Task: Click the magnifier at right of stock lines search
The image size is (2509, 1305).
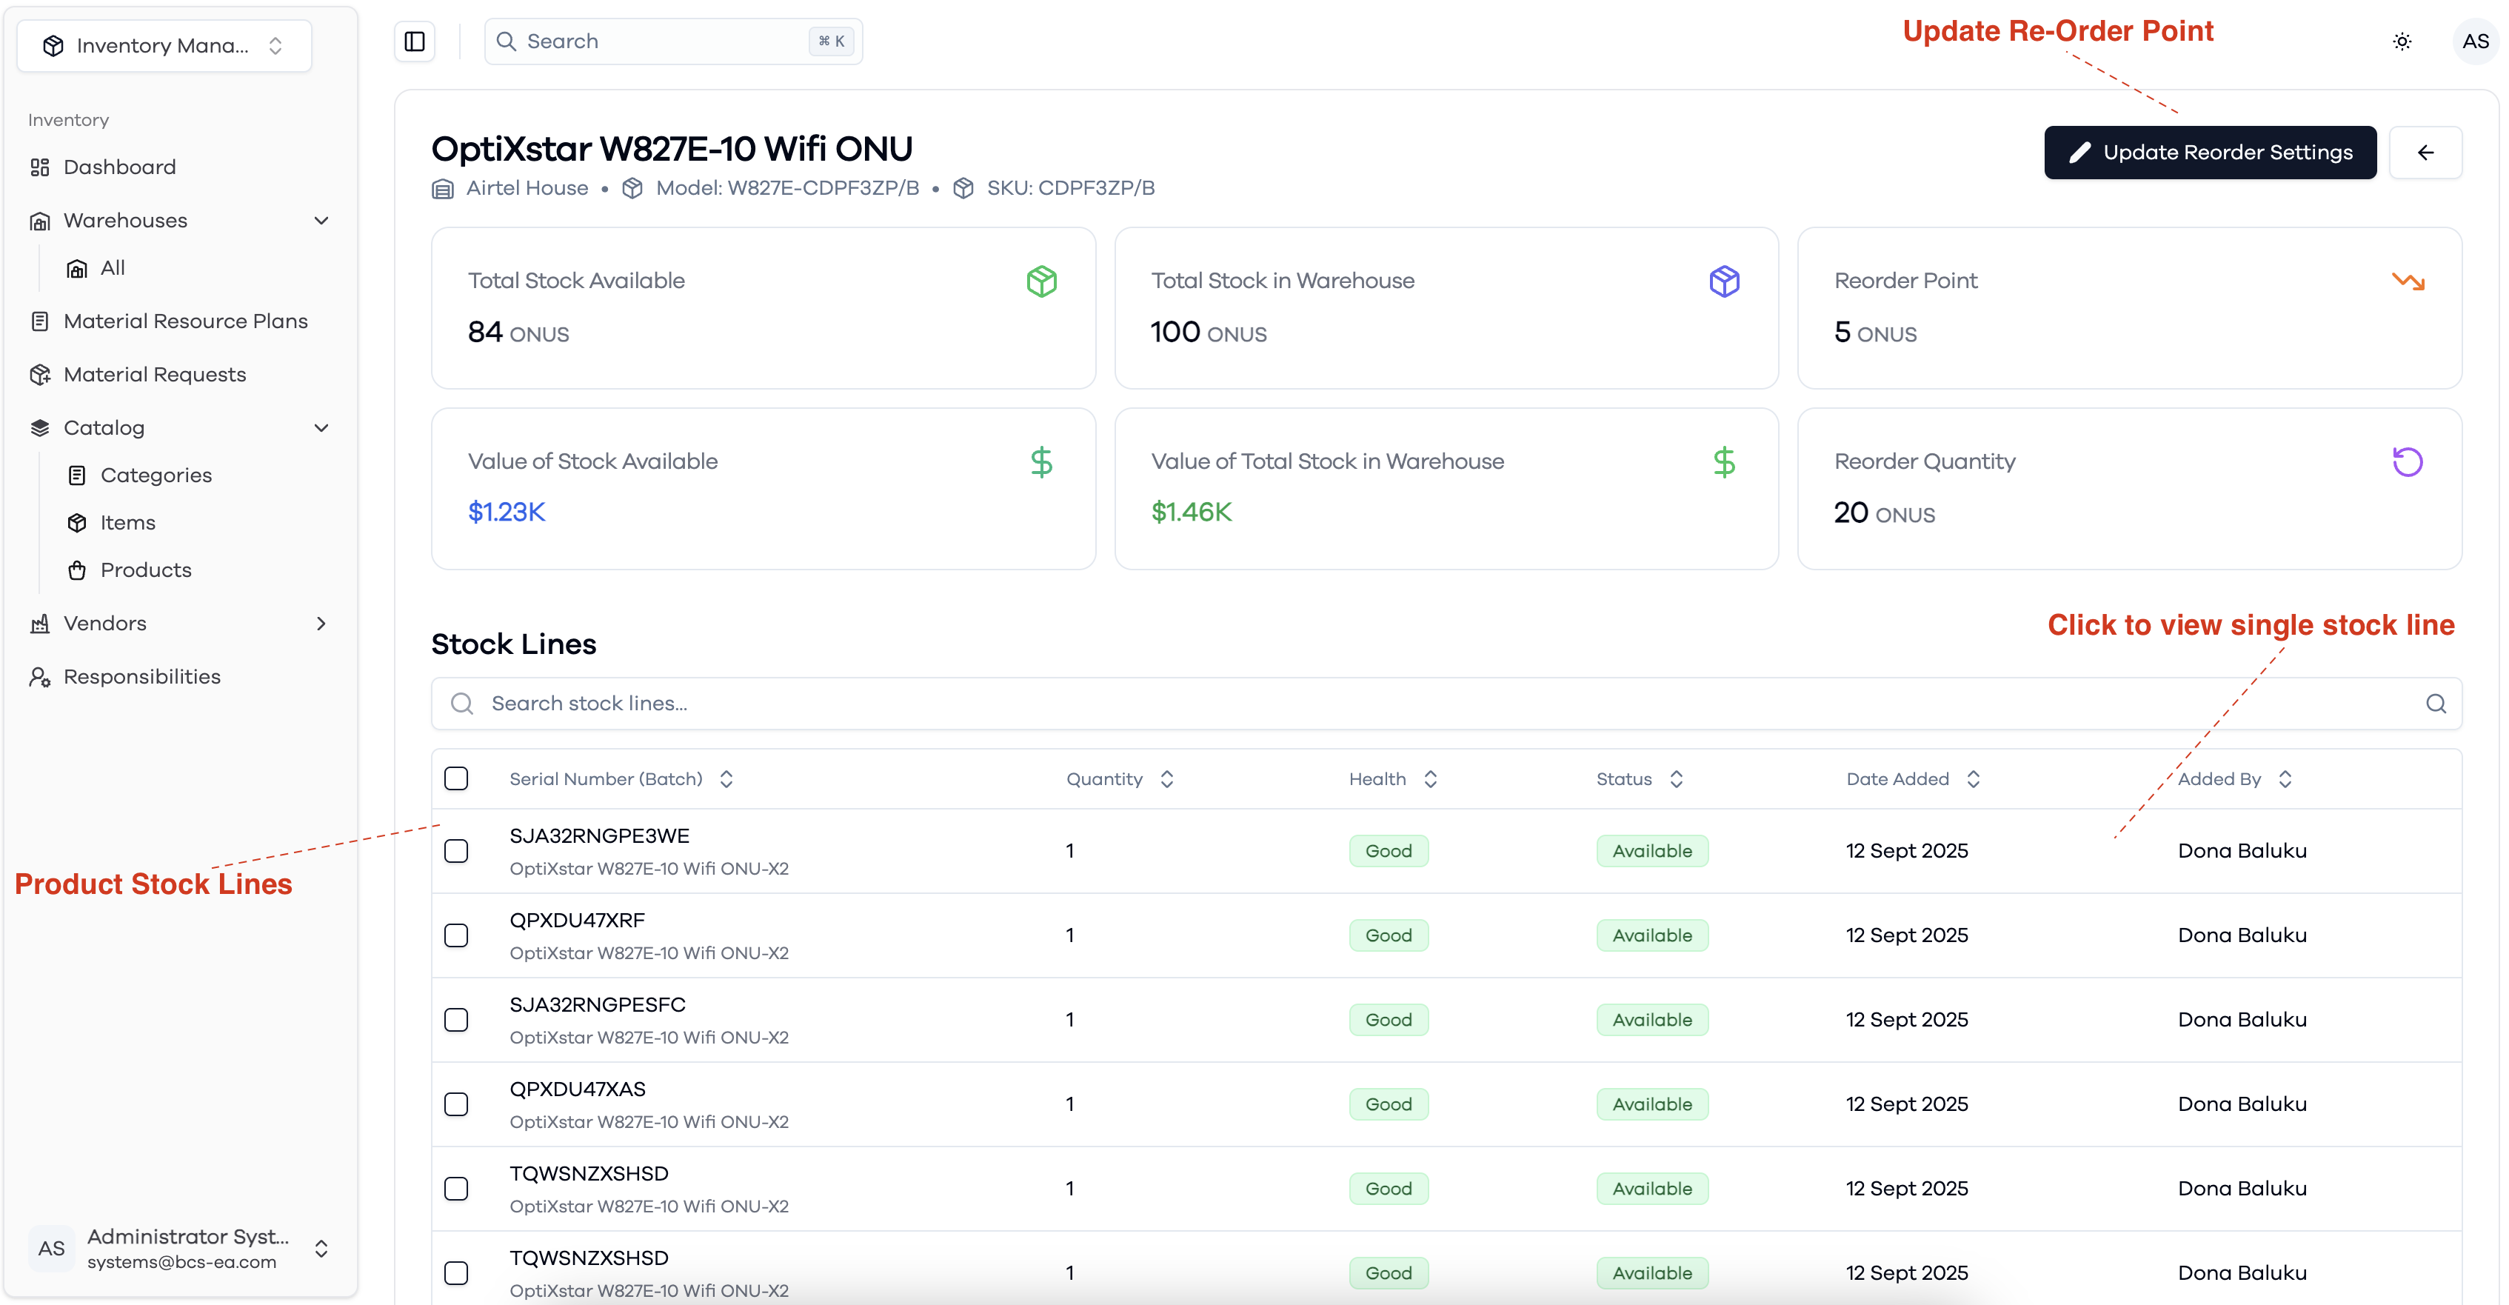Action: pyautogui.click(x=2436, y=703)
